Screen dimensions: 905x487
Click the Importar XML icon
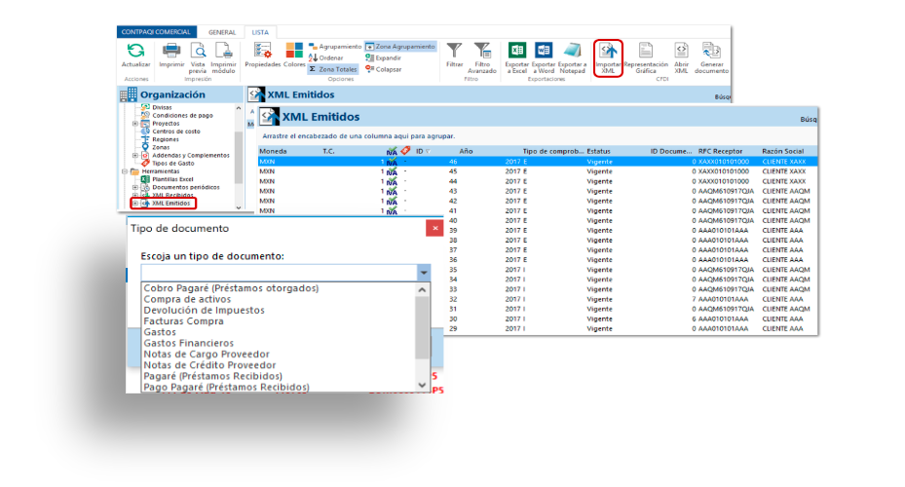point(608,50)
